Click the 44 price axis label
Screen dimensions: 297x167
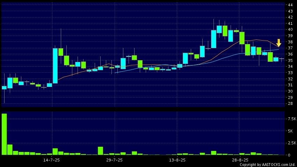(x=290, y=5)
